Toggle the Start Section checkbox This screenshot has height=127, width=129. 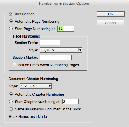click(11, 14)
